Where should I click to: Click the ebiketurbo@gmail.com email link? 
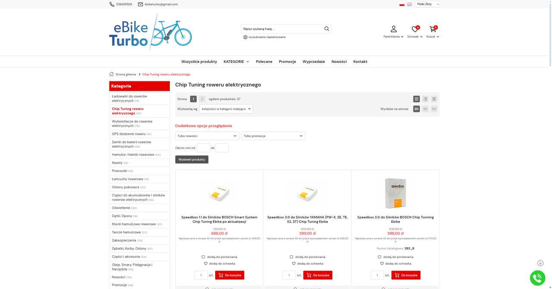coord(161,4)
